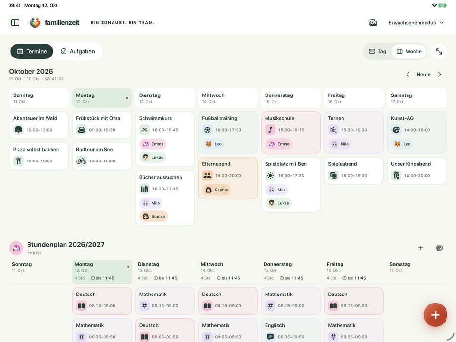456x342 pixels.
Task: Click the bicycle icon on Radtour am See
Action: tap(81, 161)
